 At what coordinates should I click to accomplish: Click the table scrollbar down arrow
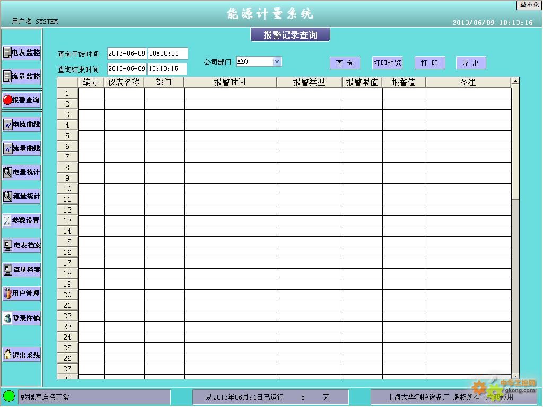coord(515,376)
